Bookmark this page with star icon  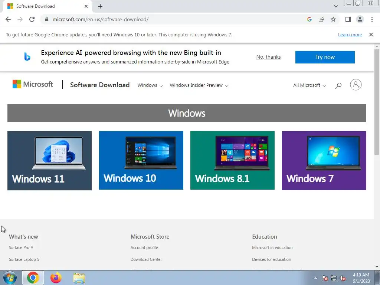coord(333,19)
